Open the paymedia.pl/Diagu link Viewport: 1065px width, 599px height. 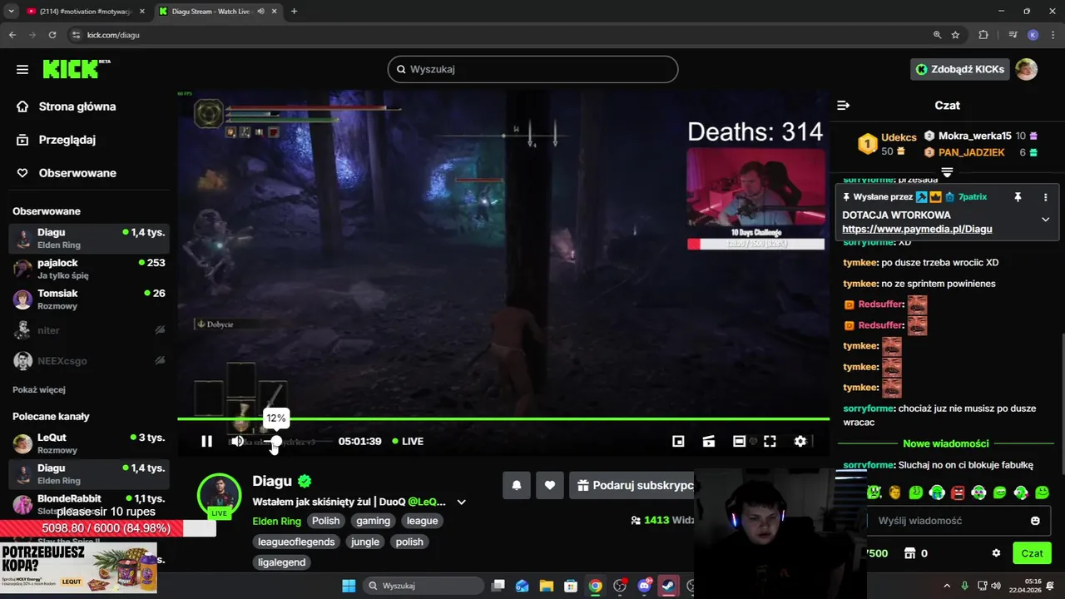(x=917, y=229)
